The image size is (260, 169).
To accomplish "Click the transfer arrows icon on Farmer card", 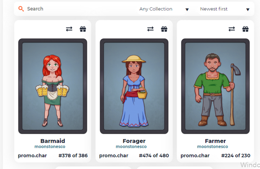I will coord(232,29).
